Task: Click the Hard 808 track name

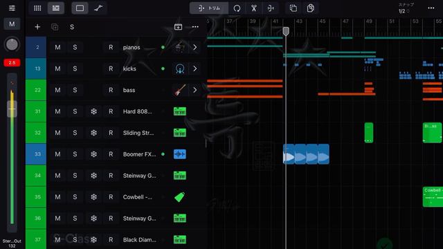Action: point(137,111)
